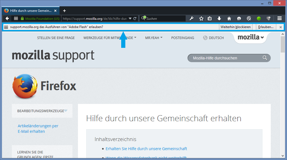Click the Hilfe durch unsere Gemeinschaft erhalten heading
287x160 pixels.
pyautogui.click(x=164, y=118)
